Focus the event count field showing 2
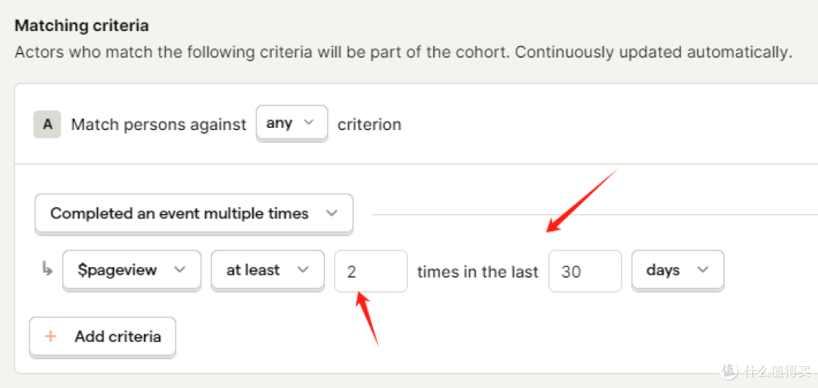 370,271
